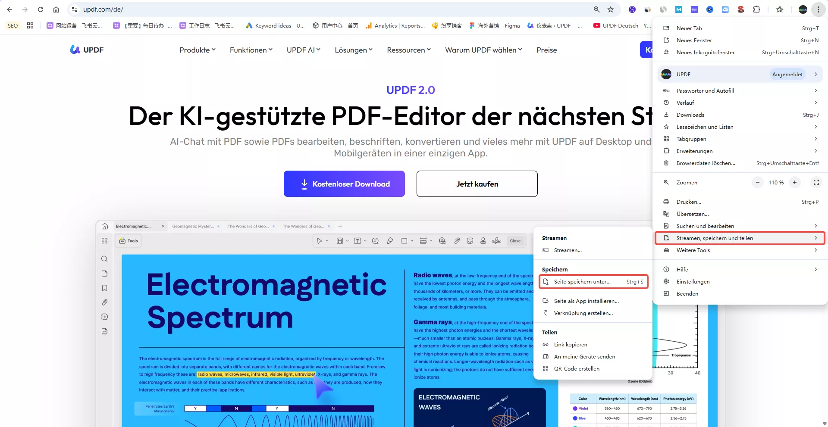The height and width of the screenshot is (427, 828).
Task: Choose Seite als App installieren...
Action: (x=593, y=301)
